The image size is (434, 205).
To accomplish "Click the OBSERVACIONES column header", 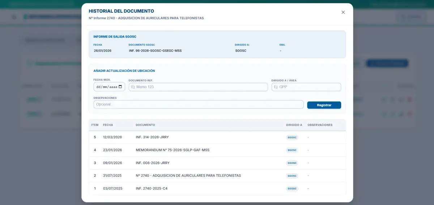I will (x=320, y=125).
